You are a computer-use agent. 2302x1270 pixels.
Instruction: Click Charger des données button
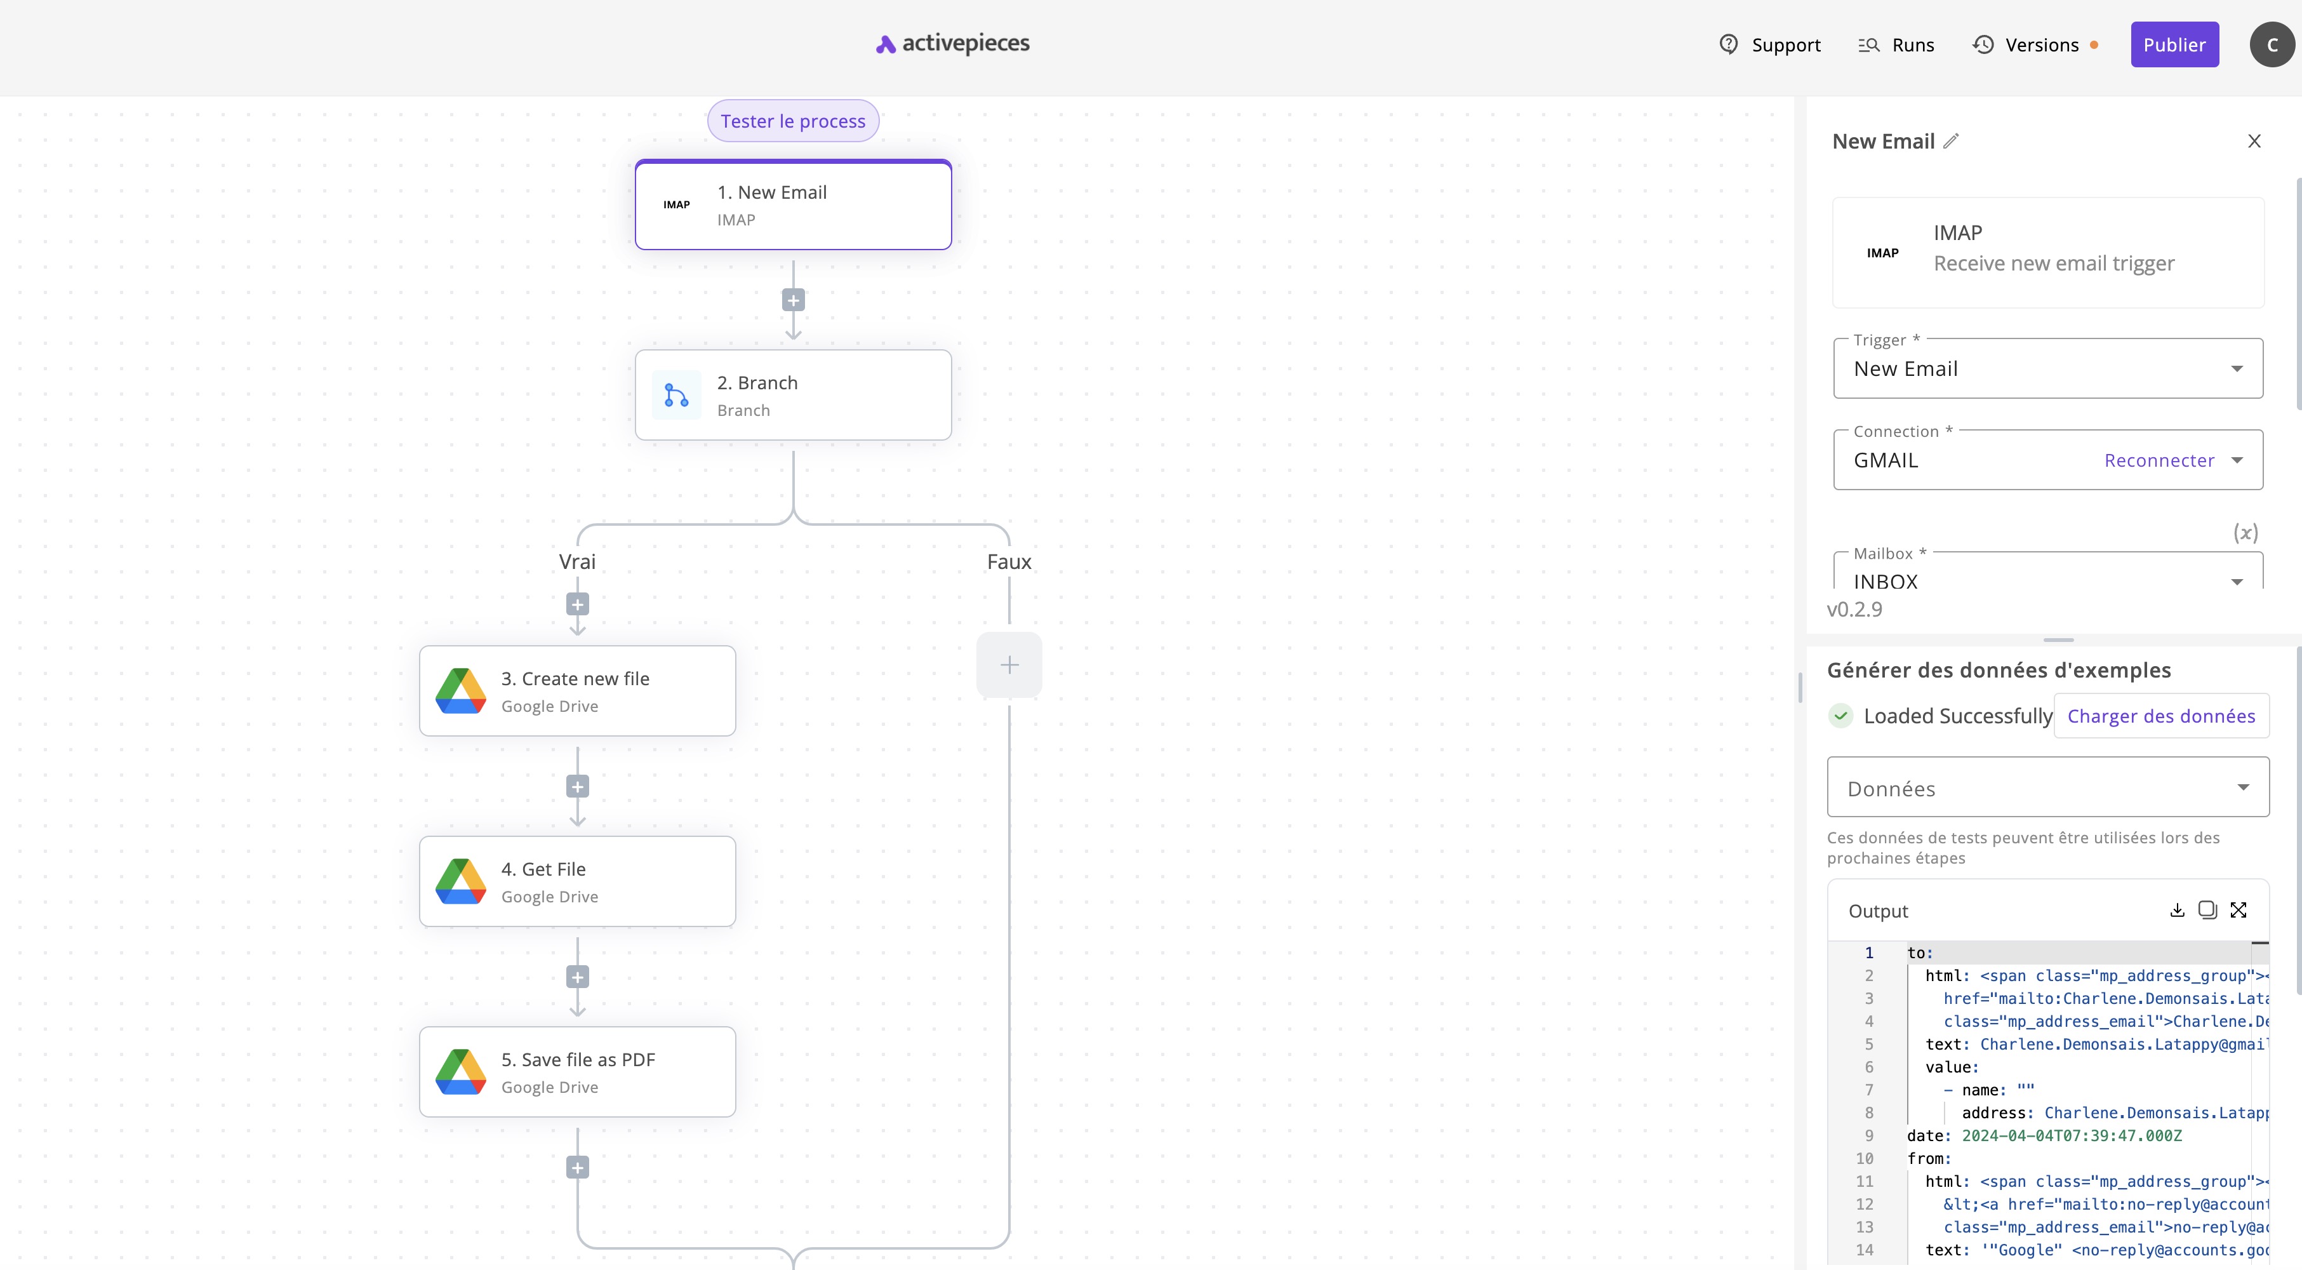(2161, 716)
